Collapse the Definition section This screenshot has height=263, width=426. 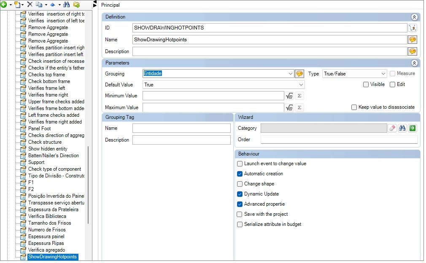(414, 17)
